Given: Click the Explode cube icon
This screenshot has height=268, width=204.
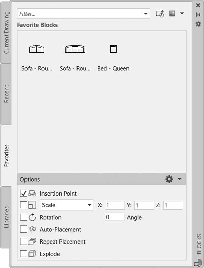Looking at the screenshot, I should click(x=32, y=254).
